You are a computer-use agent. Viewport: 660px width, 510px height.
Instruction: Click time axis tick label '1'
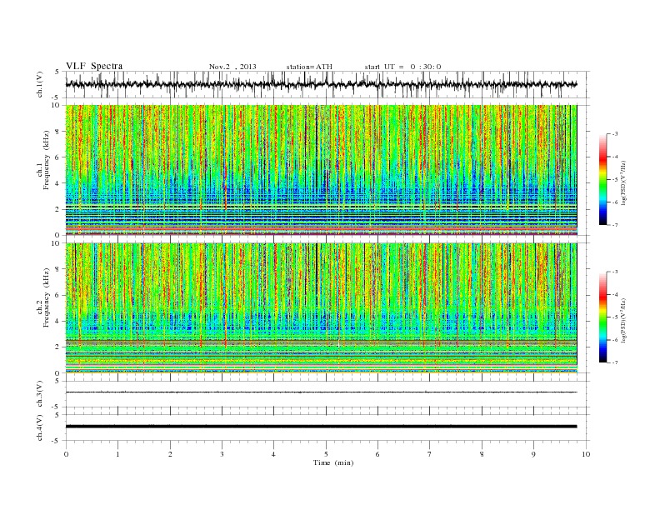(x=117, y=454)
